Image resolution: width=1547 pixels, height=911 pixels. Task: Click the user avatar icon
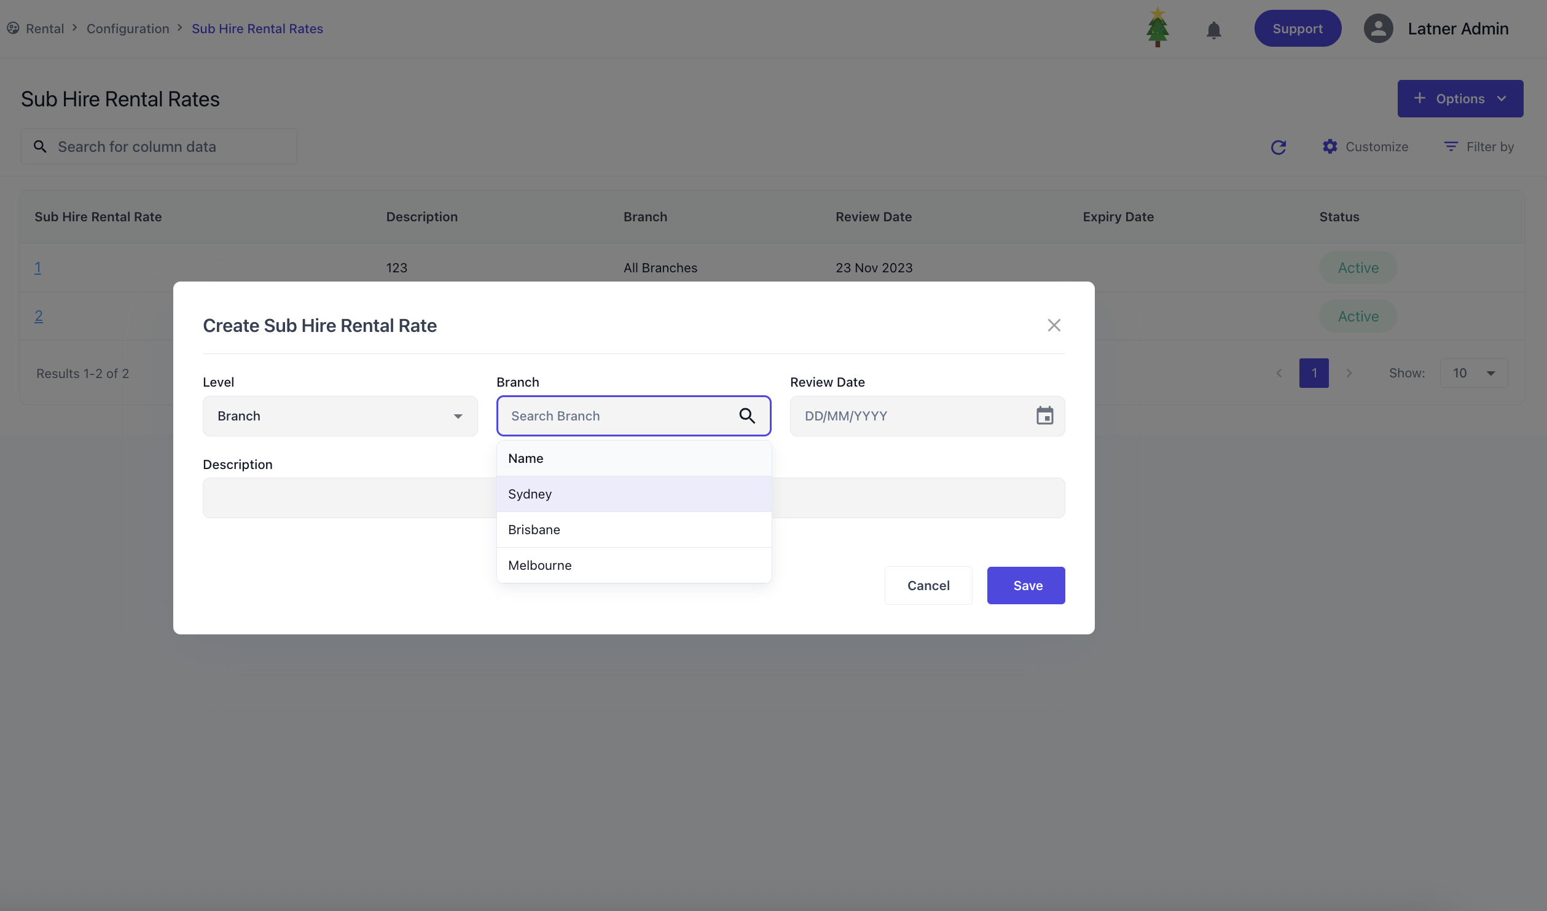(1378, 28)
